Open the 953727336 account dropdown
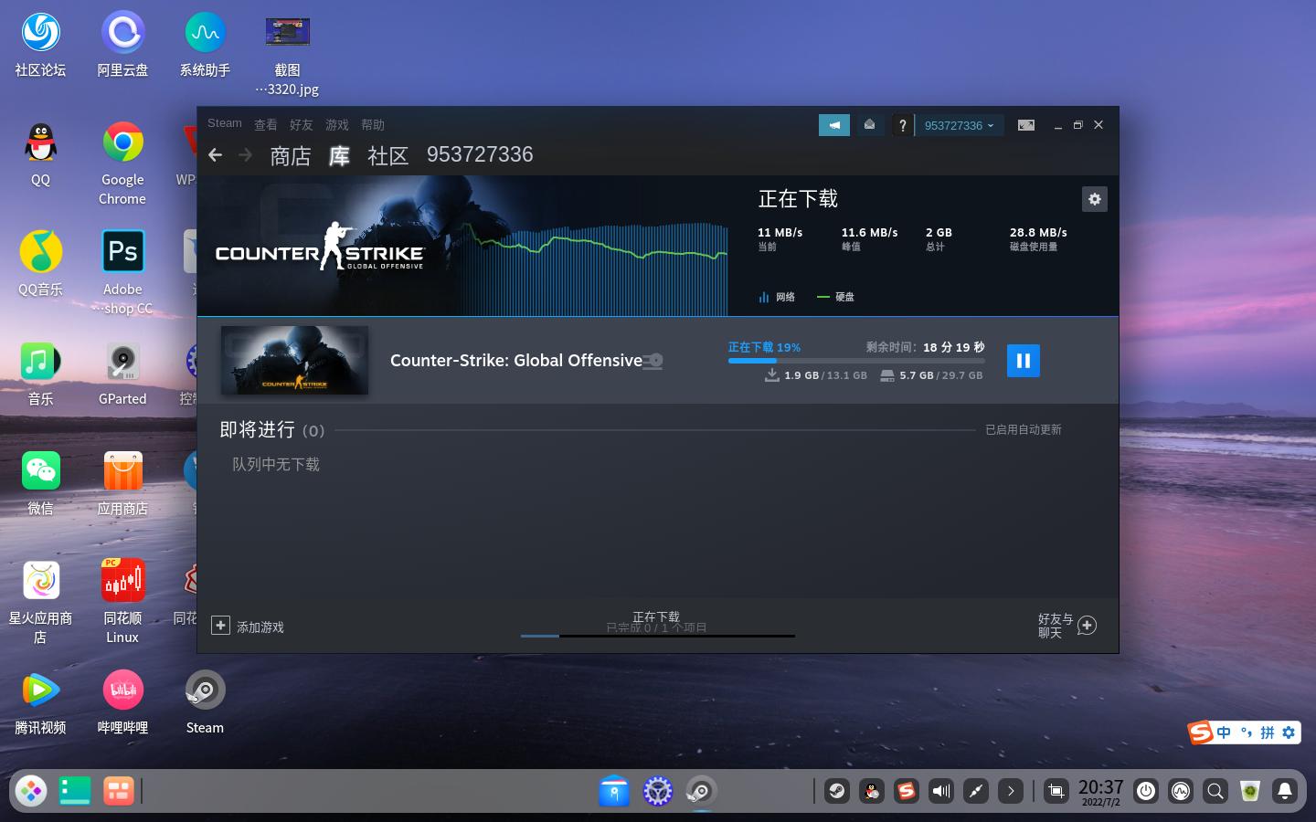 click(958, 125)
